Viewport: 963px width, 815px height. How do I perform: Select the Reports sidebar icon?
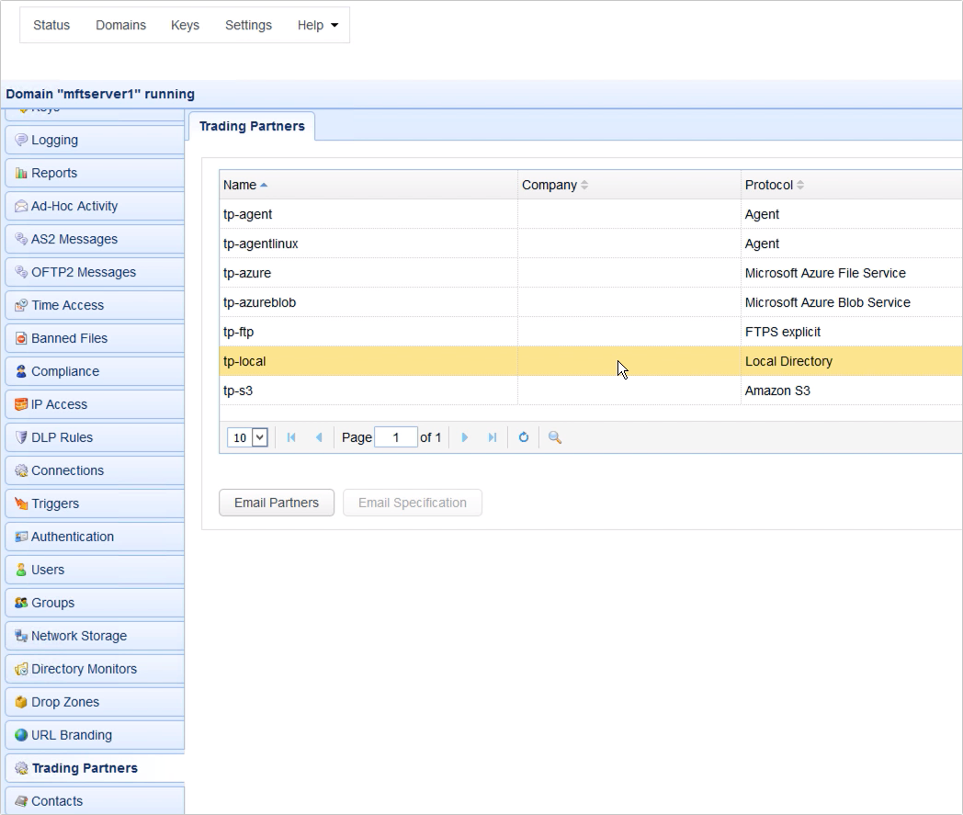[x=20, y=173]
